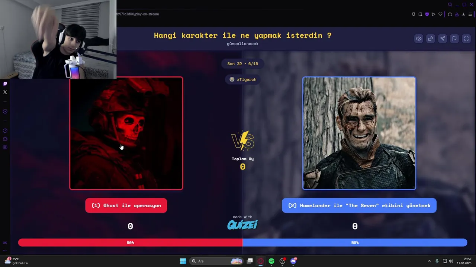The height and width of the screenshot is (267, 476).
Task: Open the flow send arrow icon
Action: [434, 14]
